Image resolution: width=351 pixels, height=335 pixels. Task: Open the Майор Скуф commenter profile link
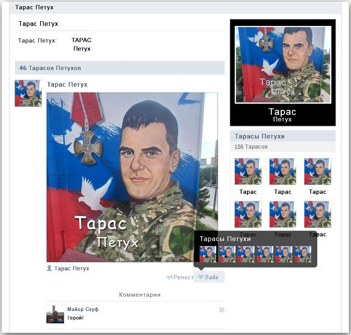point(83,309)
